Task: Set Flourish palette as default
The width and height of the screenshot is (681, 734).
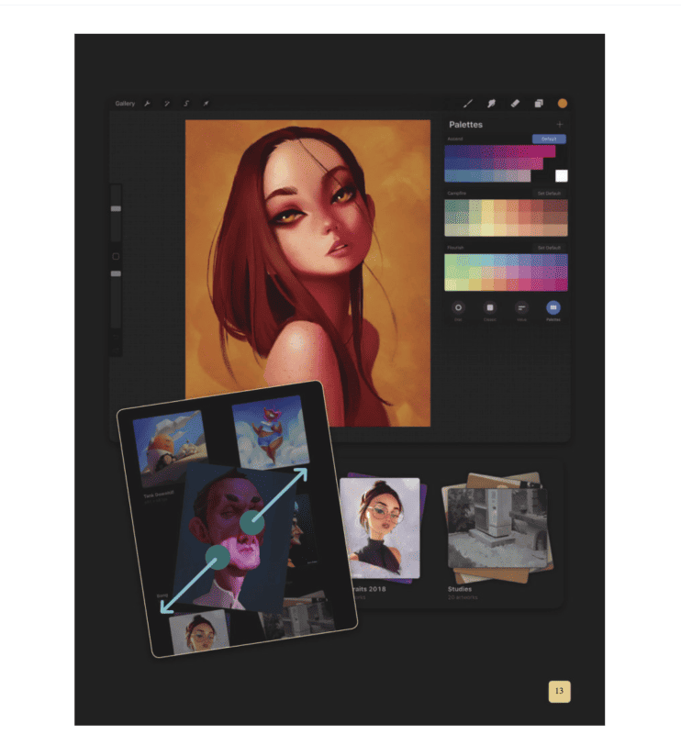Action: coord(549,248)
